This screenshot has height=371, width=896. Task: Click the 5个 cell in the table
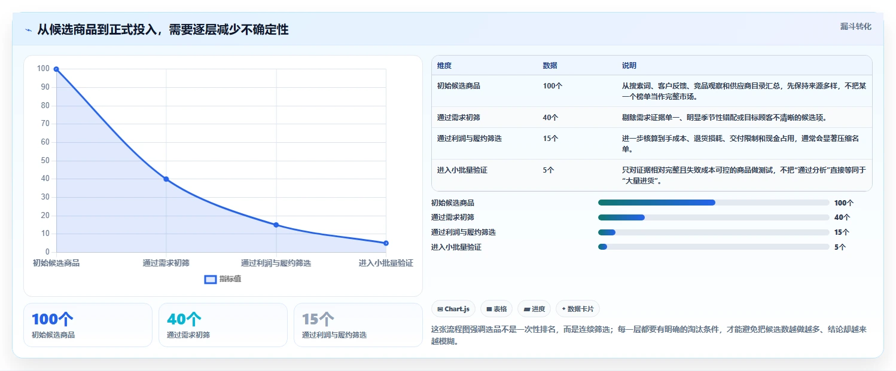548,170
